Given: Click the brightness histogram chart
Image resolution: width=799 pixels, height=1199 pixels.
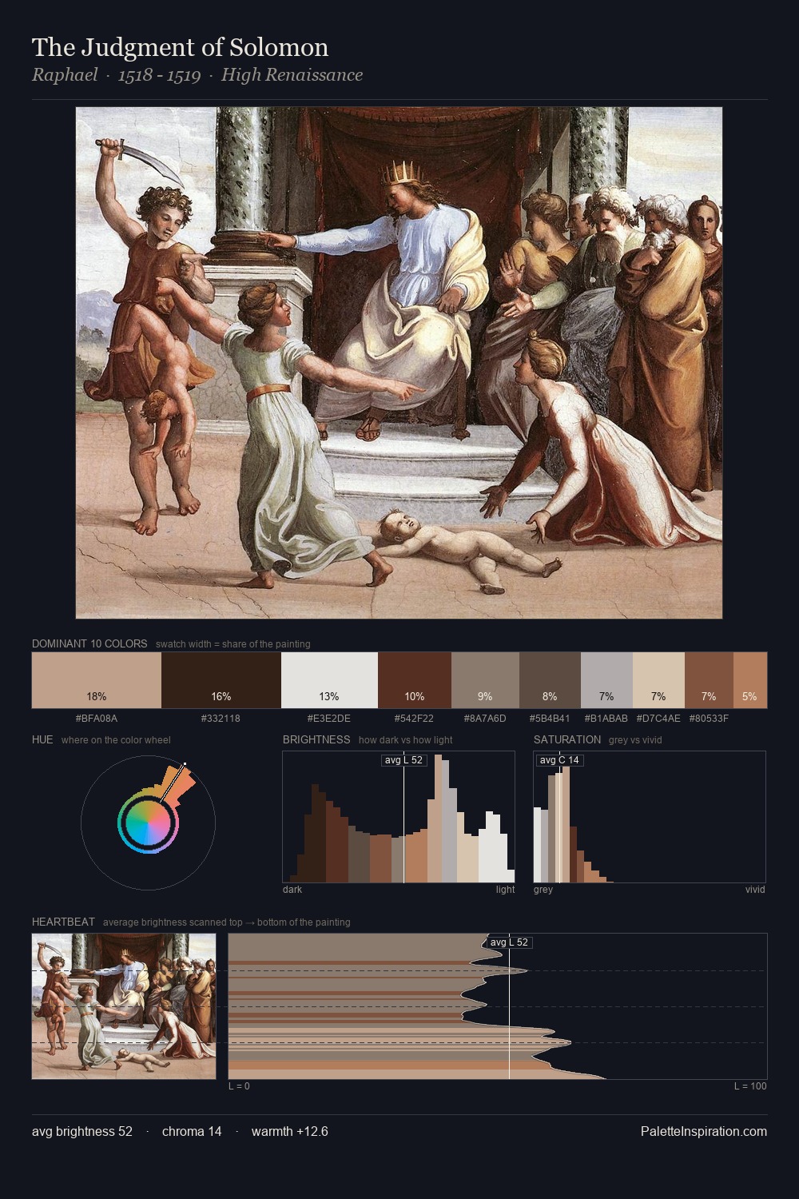Looking at the screenshot, I should point(399,817).
